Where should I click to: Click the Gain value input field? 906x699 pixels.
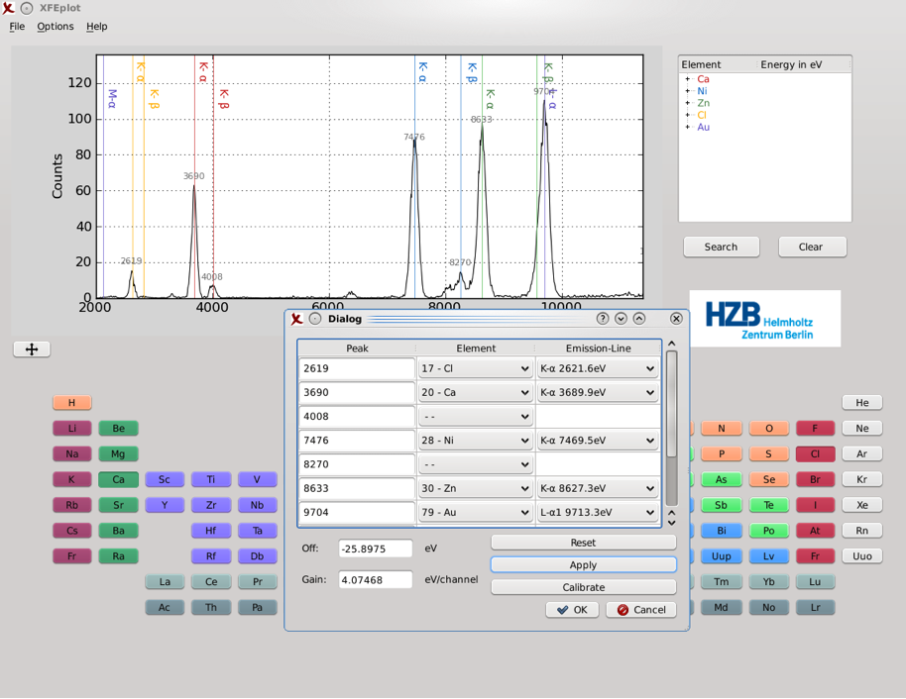point(376,580)
